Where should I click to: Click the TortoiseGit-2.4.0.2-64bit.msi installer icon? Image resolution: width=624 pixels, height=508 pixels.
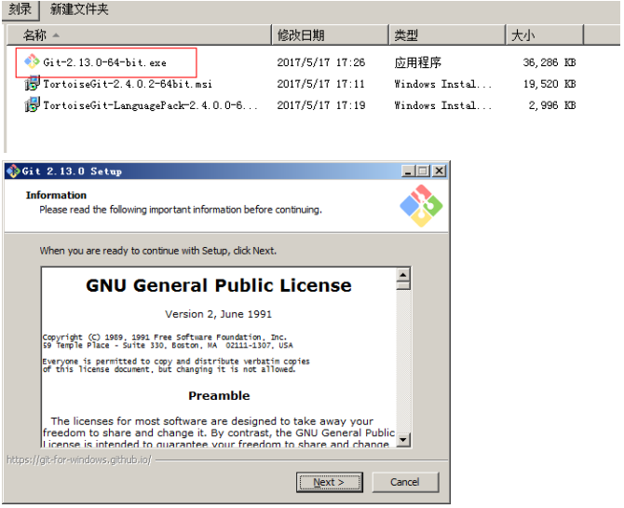point(32,83)
